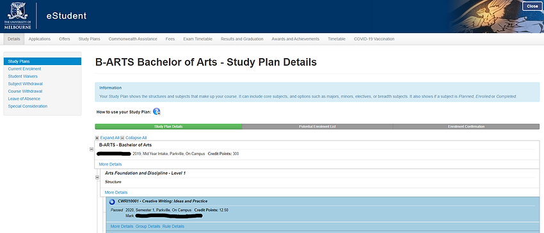
Task: Open Current Enrolment in the sidebar
Action: tap(24, 69)
